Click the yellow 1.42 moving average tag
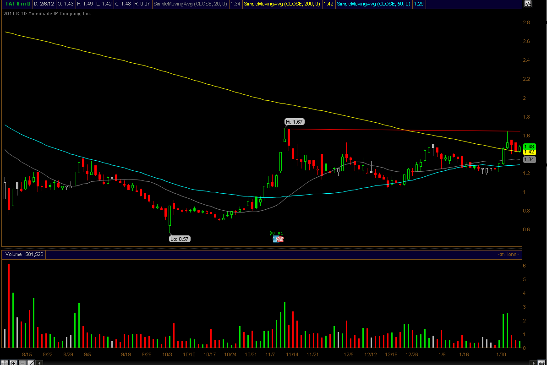547x365 pixels. click(529, 152)
